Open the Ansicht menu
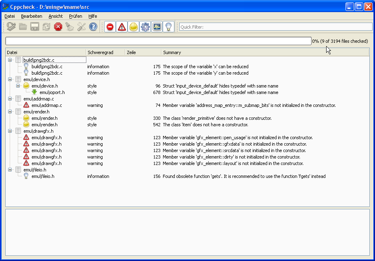Screen dimensions: 375x261 (55, 16)
